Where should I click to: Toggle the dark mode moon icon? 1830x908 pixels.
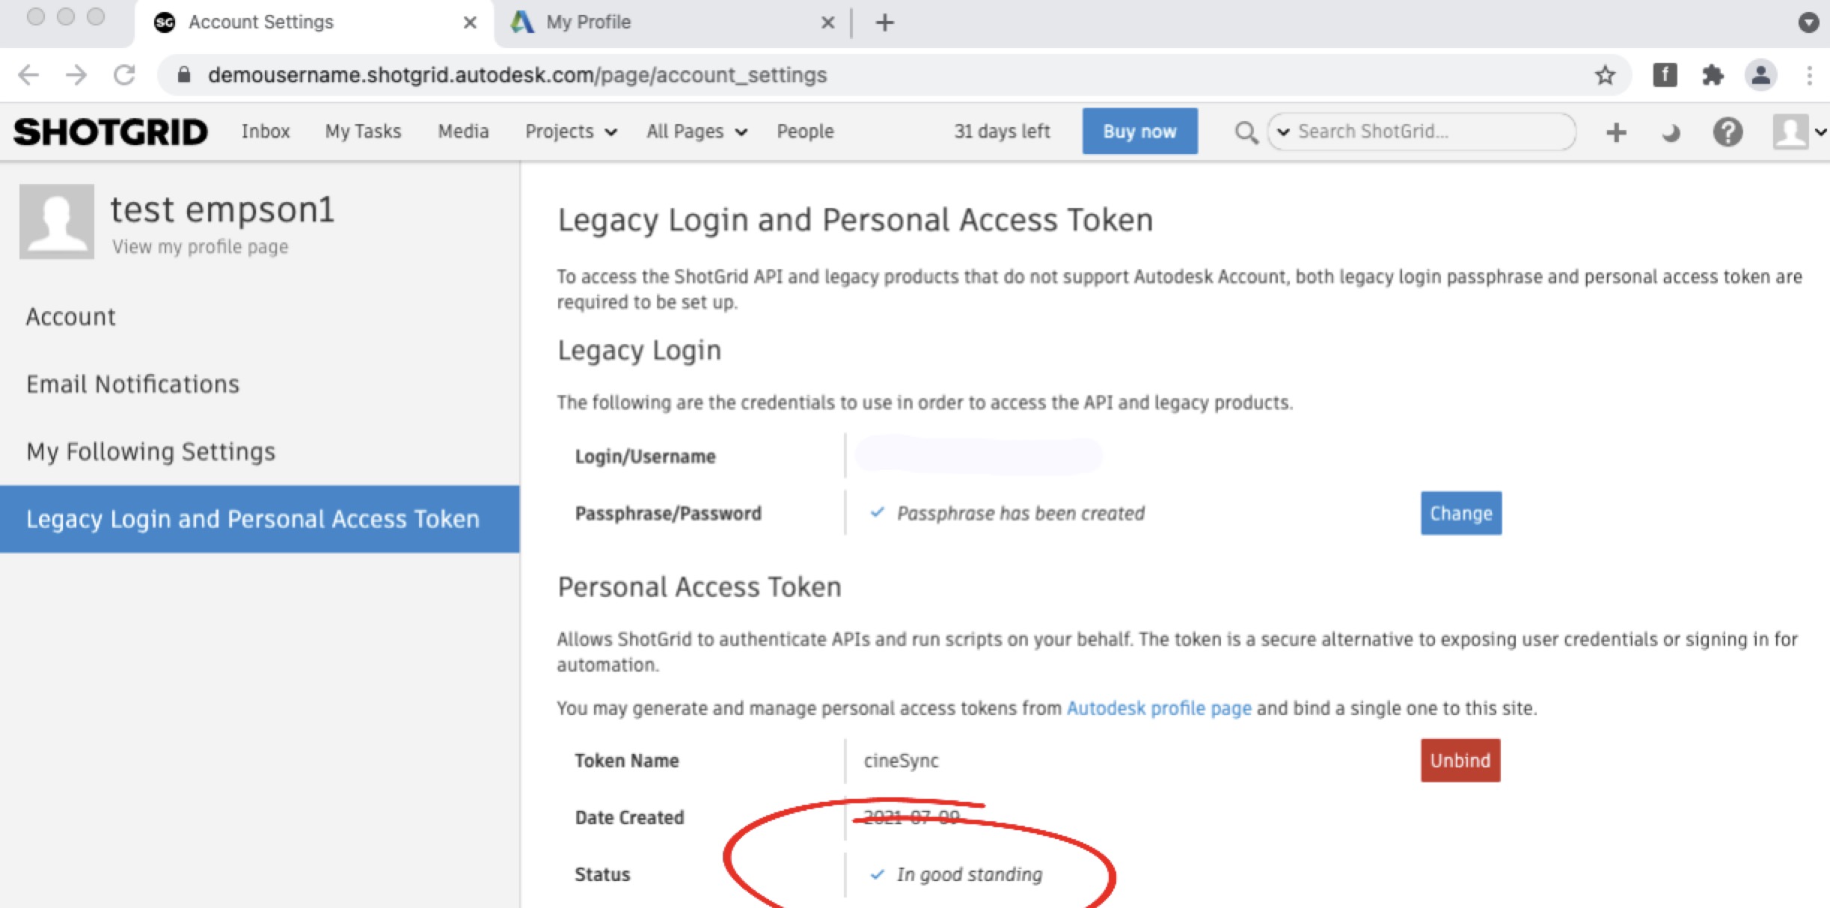(x=1671, y=133)
